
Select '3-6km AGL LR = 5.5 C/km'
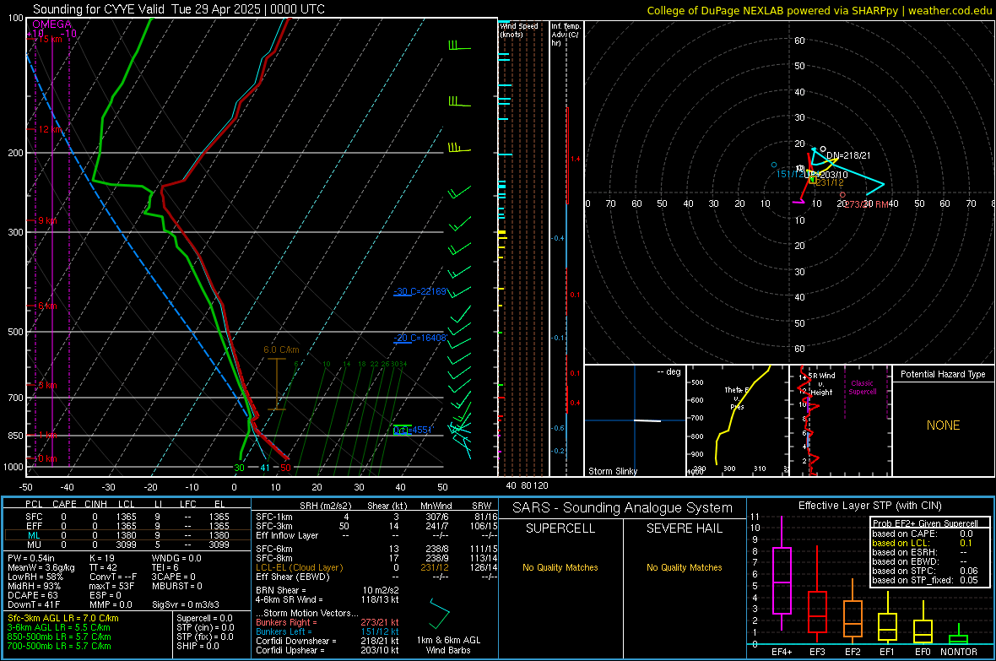click(58, 627)
